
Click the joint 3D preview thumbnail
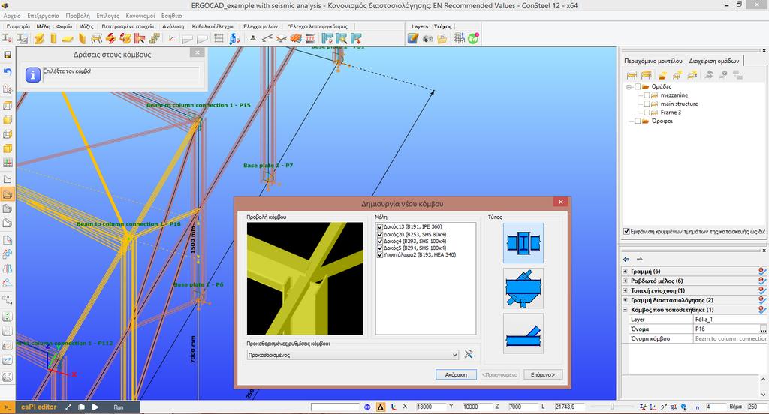[305, 278]
